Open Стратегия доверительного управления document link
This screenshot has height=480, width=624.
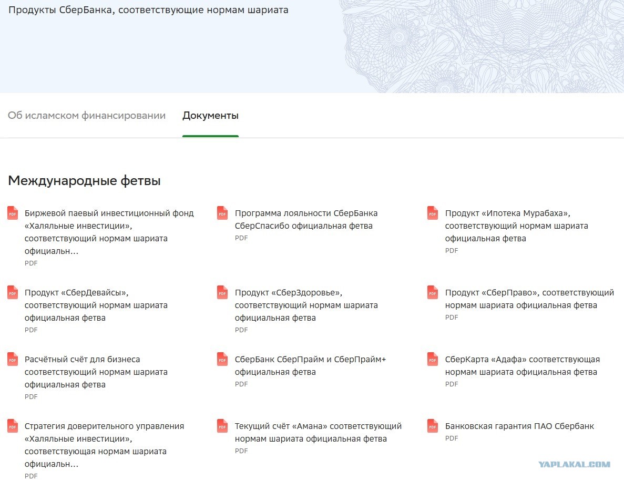pyautogui.click(x=104, y=445)
